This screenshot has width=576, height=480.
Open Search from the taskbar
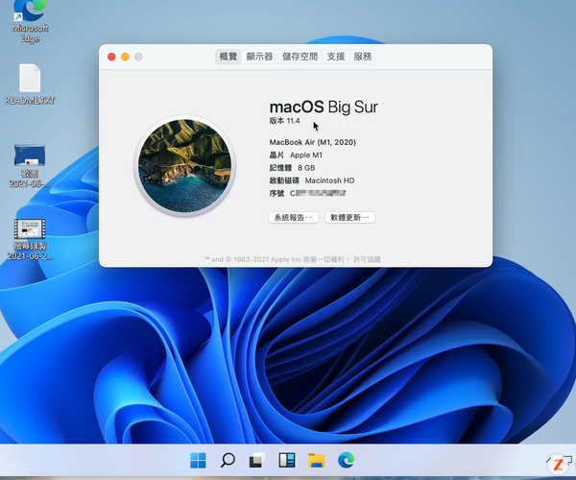(x=228, y=460)
